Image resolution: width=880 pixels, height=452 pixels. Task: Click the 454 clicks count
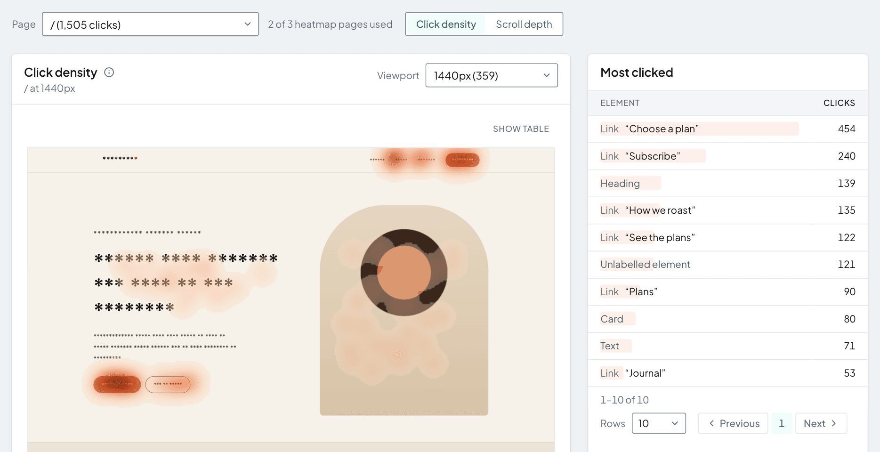[x=847, y=129]
